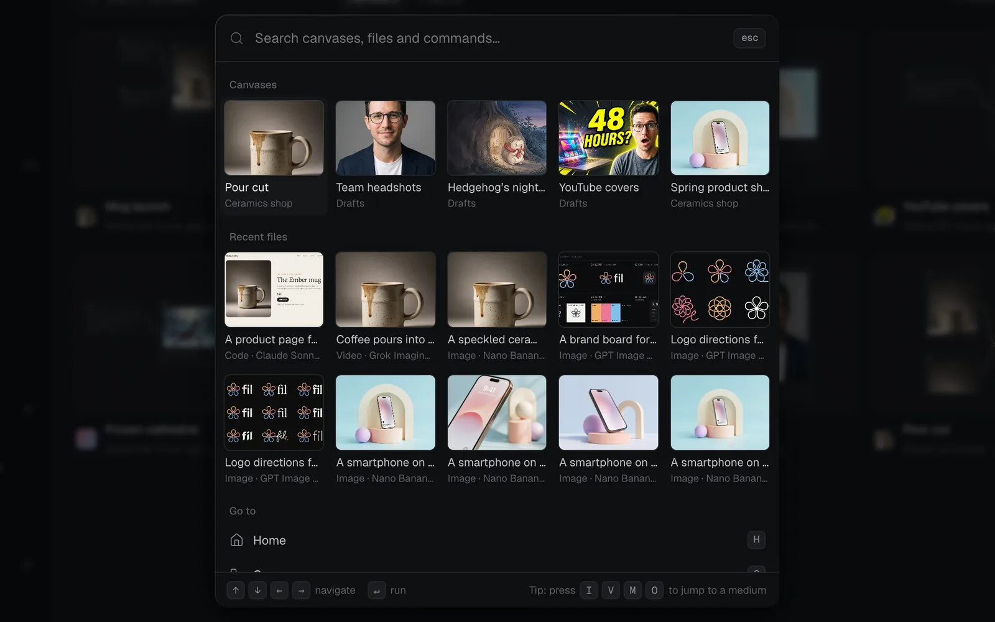Open the product page code file
This screenshot has width=995, height=622.
tap(274, 307)
